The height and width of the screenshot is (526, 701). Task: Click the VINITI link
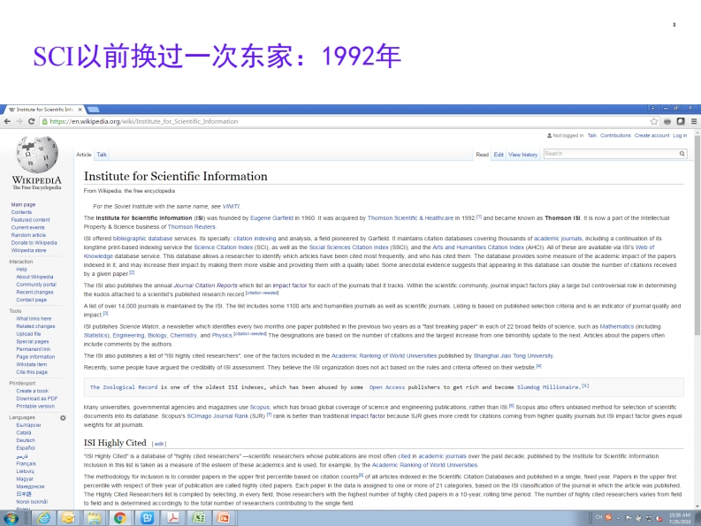click(231, 207)
